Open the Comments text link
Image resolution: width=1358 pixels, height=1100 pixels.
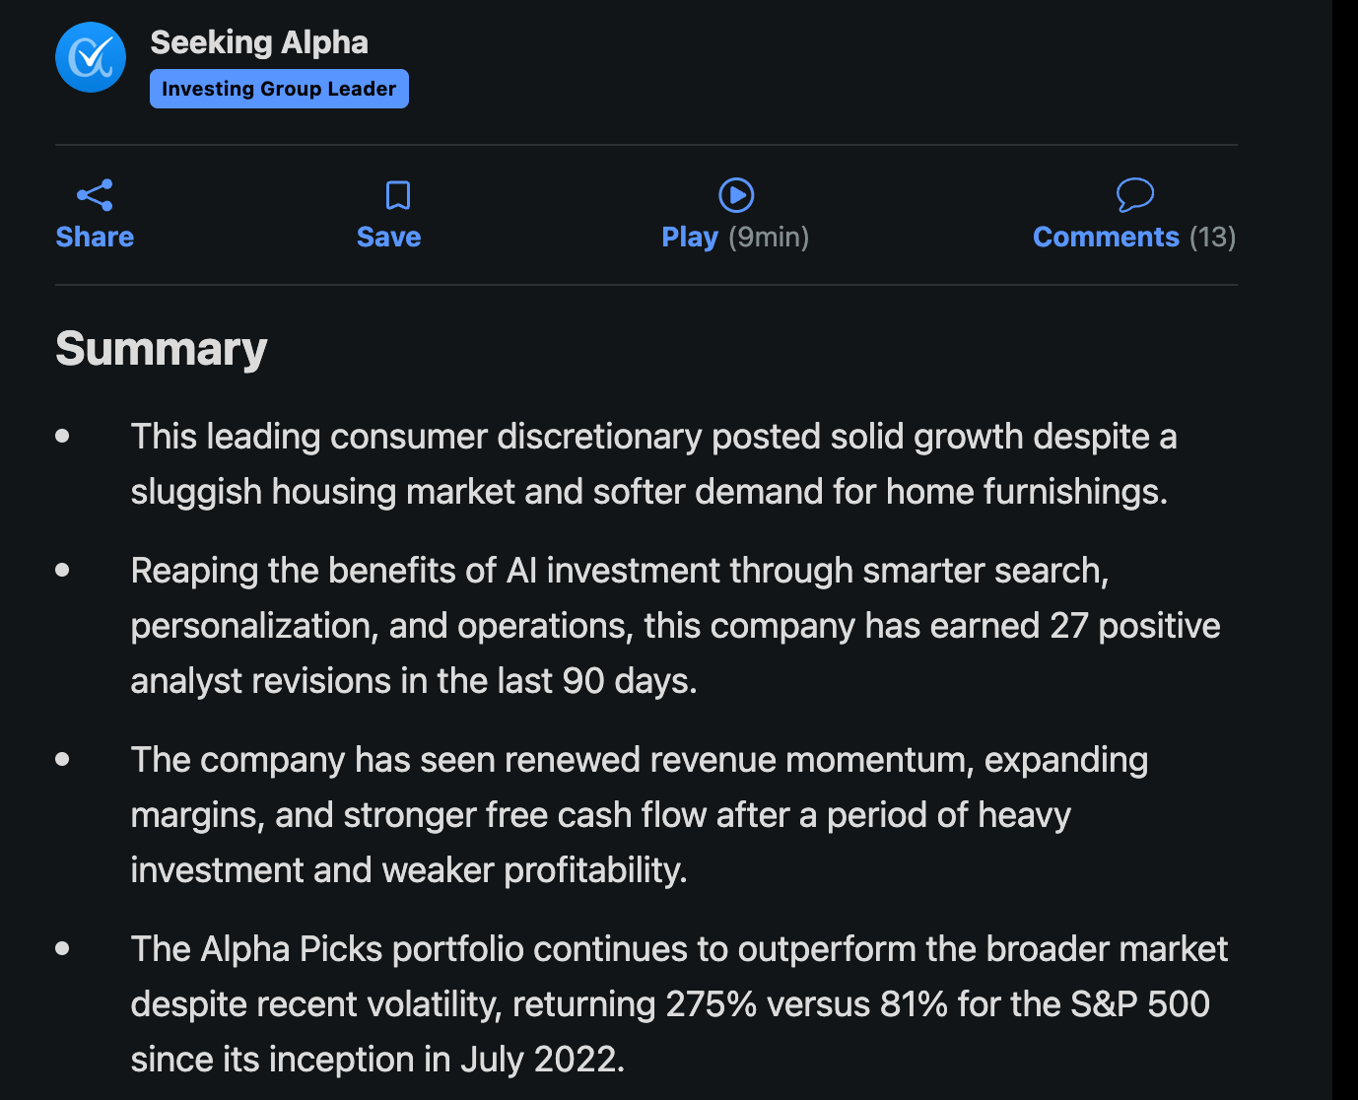(1106, 238)
